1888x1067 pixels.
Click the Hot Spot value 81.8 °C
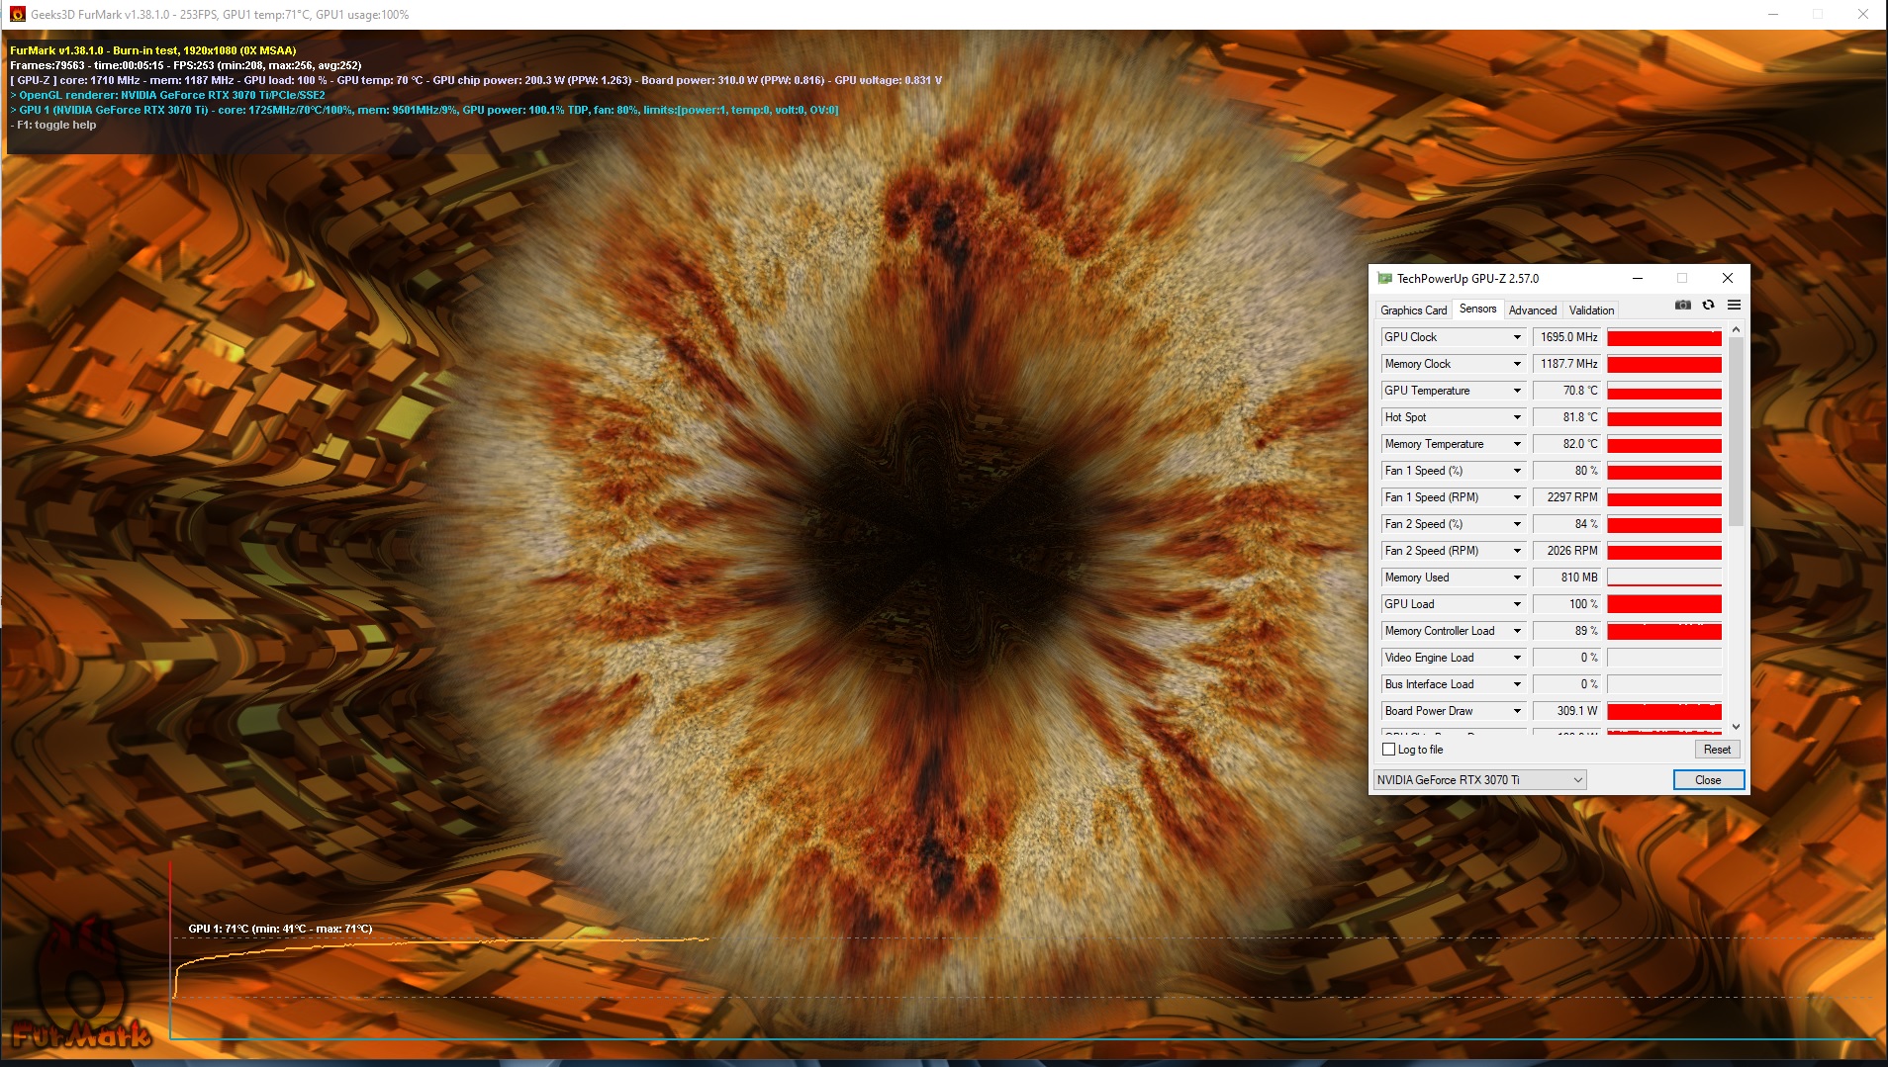[x=1567, y=417]
